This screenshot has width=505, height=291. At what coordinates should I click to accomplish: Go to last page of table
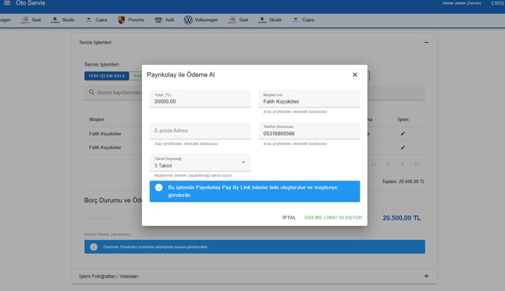(416, 165)
